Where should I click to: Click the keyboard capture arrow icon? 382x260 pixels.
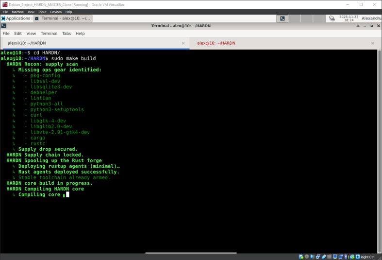point(358,257)
